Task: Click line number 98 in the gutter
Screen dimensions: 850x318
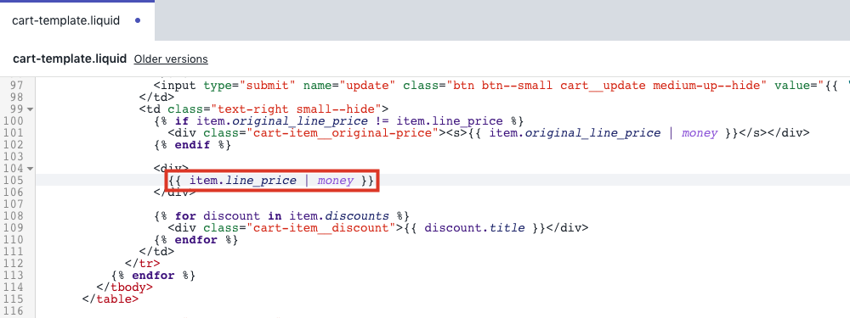Action: [17, 98]
